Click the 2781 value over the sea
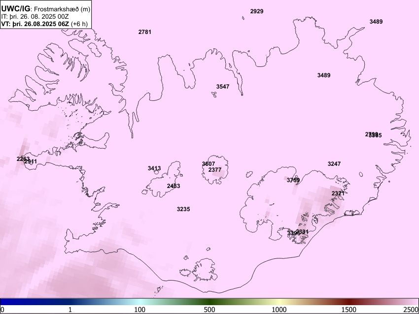The image size is (419, 314). [145, 32]
